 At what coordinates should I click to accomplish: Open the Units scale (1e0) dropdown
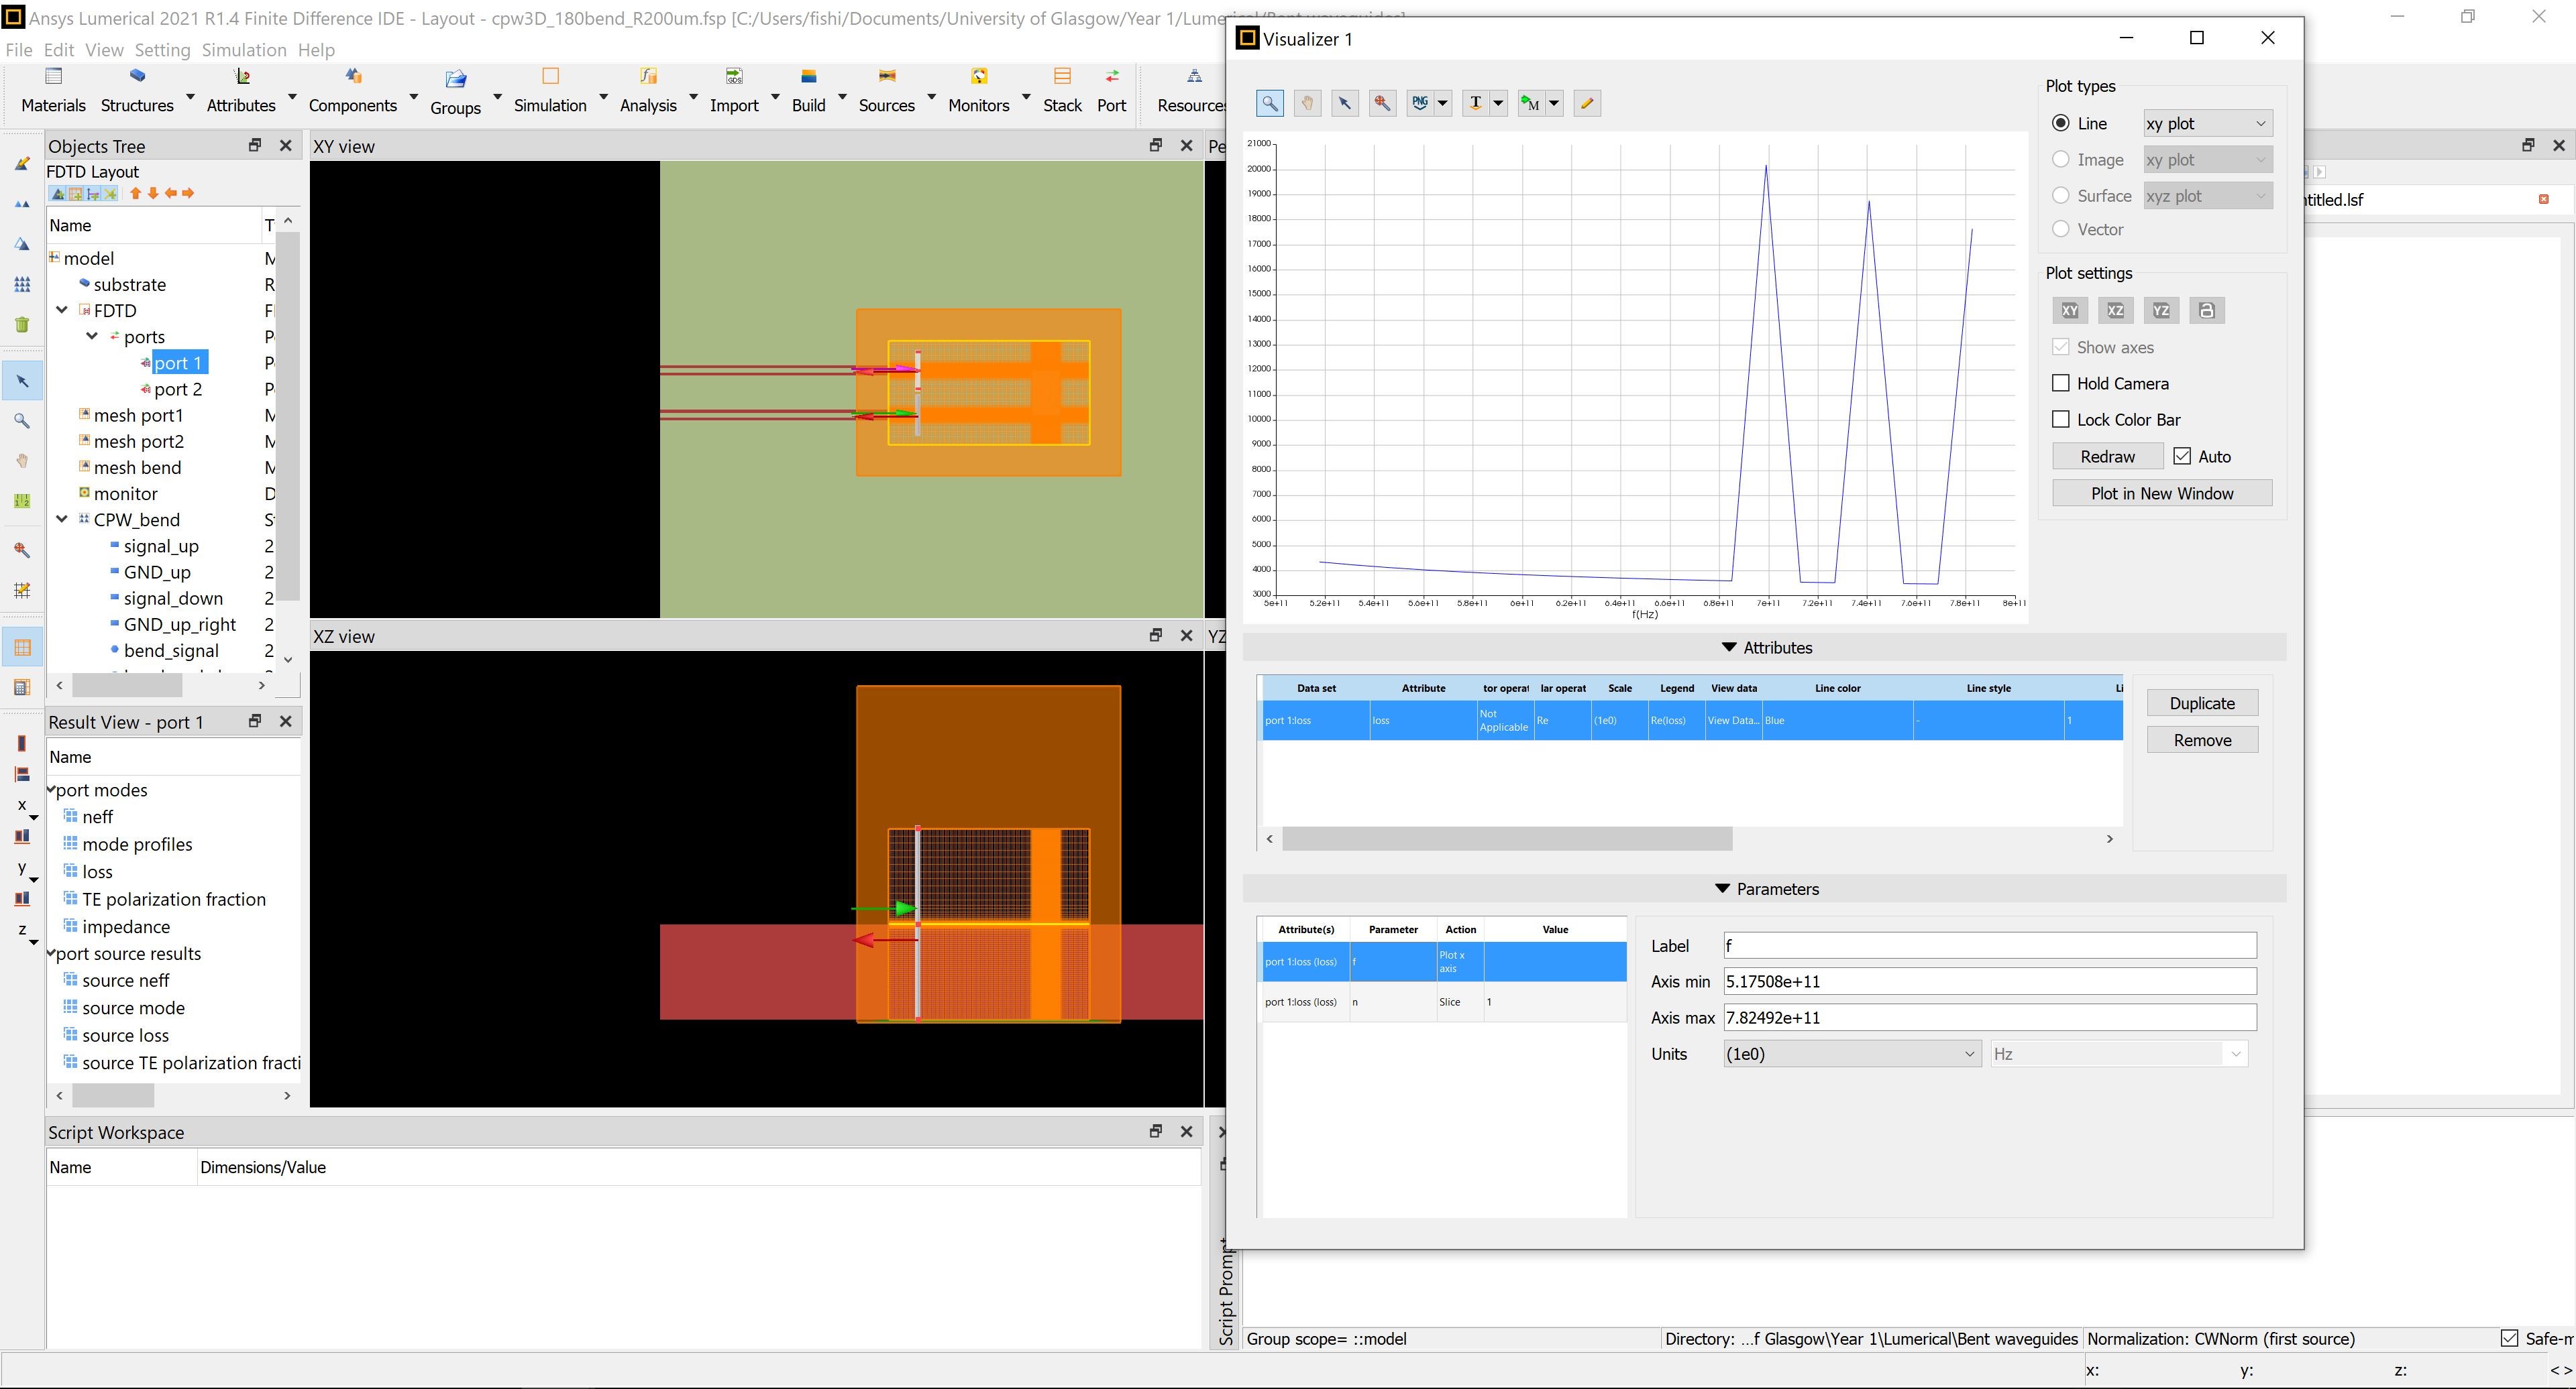(1852, 1054)
